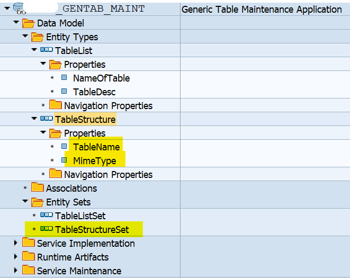Select the Service Implementation label
The height and width of the screenshot is (278, 350).
coord(86,244)
